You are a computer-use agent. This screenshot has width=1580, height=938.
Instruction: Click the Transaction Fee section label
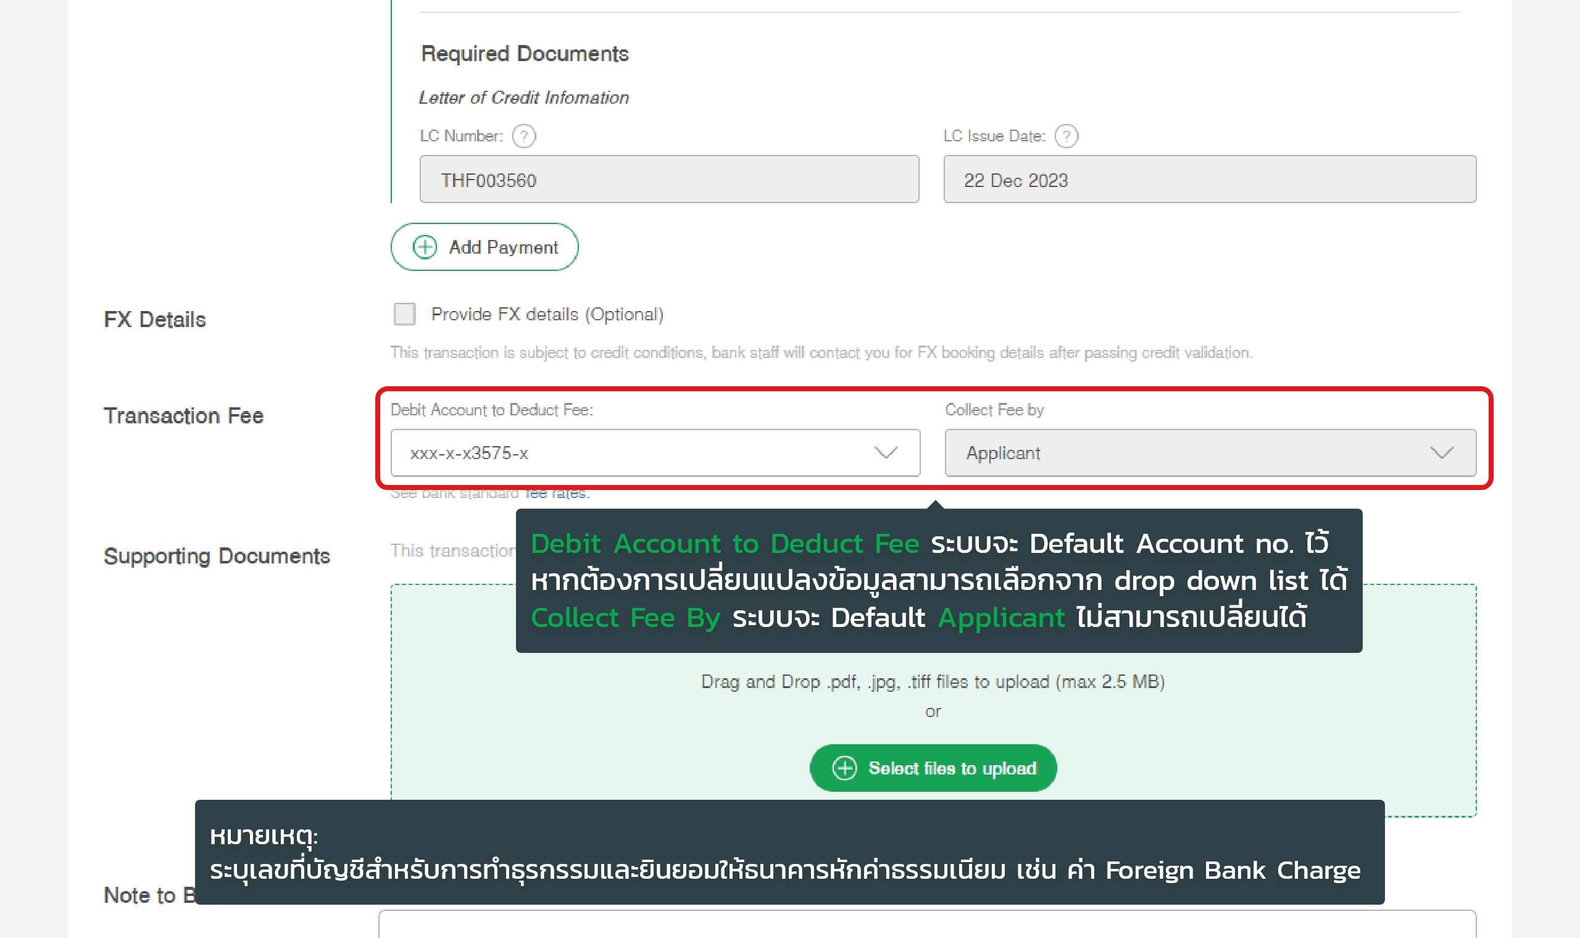[183, 416]
